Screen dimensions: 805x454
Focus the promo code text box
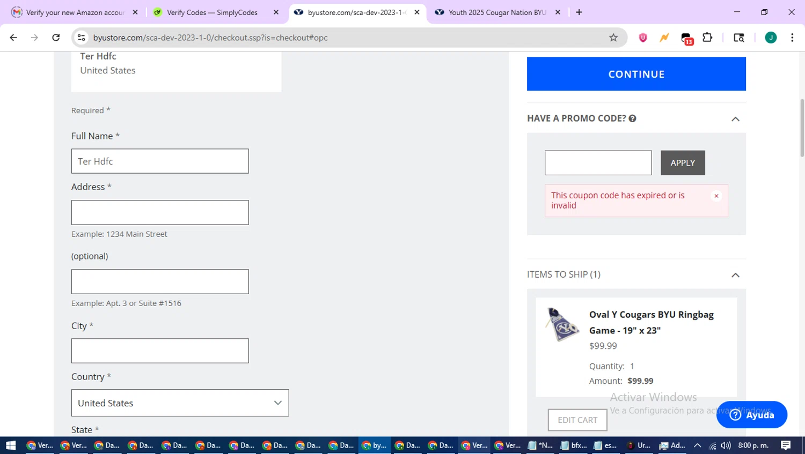click(598, 163)
